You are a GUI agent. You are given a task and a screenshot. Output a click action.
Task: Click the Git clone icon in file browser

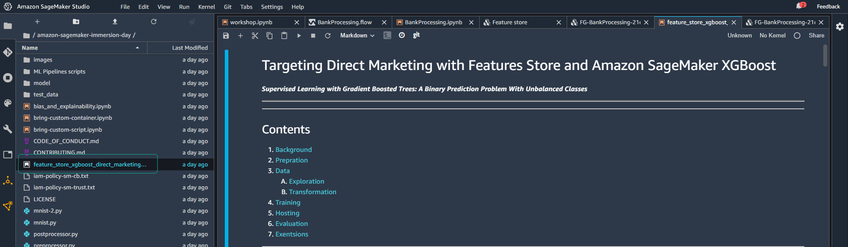tap(192, 22)
